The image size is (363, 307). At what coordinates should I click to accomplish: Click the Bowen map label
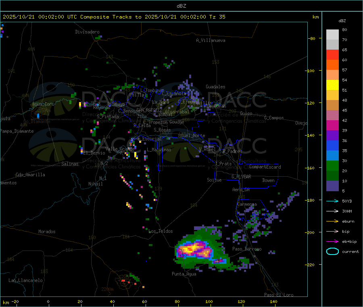tap(268, 180)
